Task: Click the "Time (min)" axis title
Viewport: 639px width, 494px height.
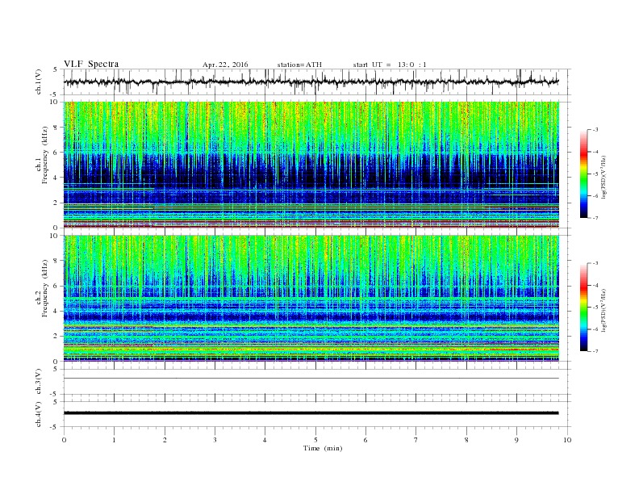Action: 323,448
